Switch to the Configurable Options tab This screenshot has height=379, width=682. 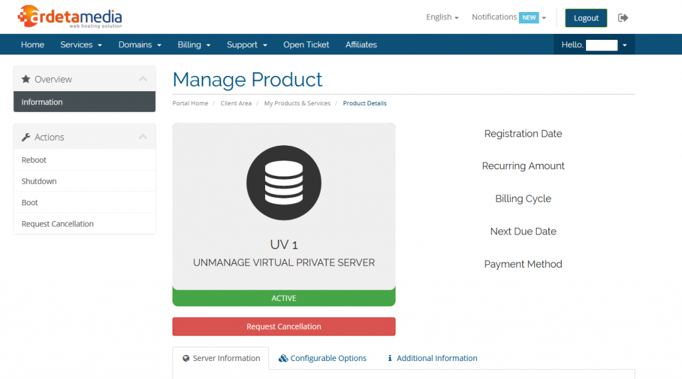[x=323, y=358]
